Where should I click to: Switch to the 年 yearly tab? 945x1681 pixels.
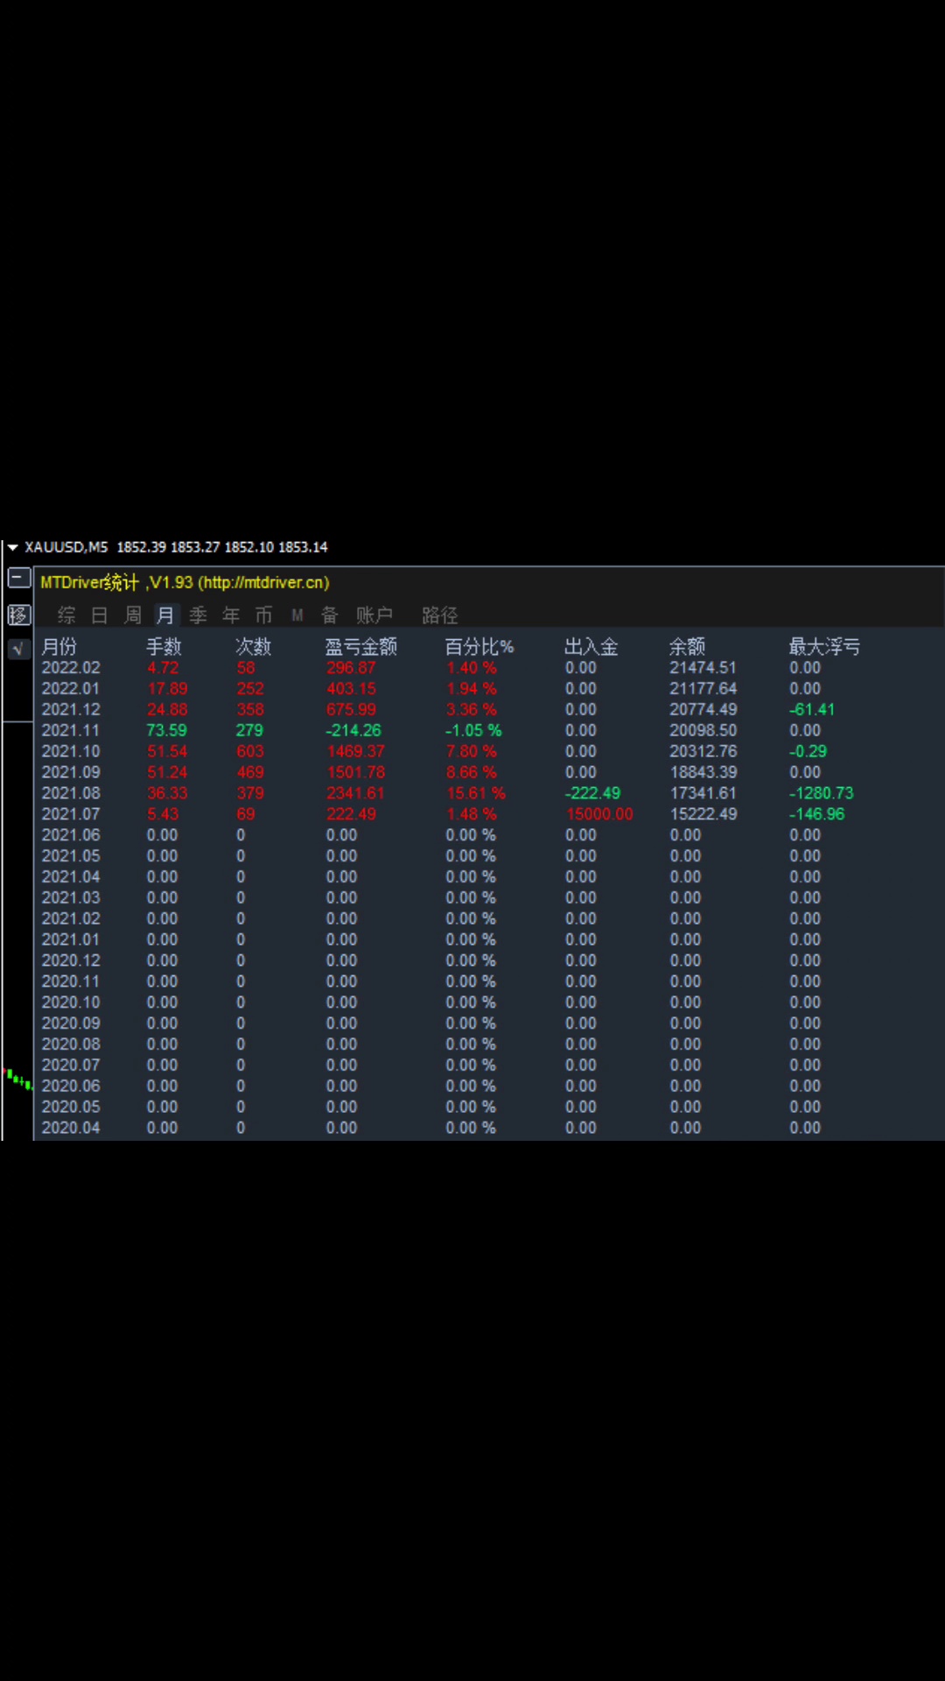231,615
